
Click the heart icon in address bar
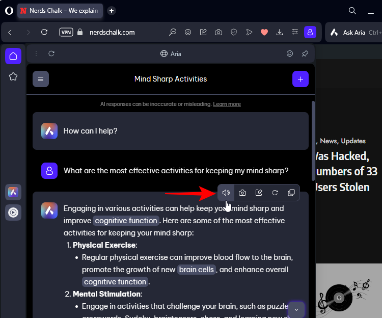[x=264, y=32]
